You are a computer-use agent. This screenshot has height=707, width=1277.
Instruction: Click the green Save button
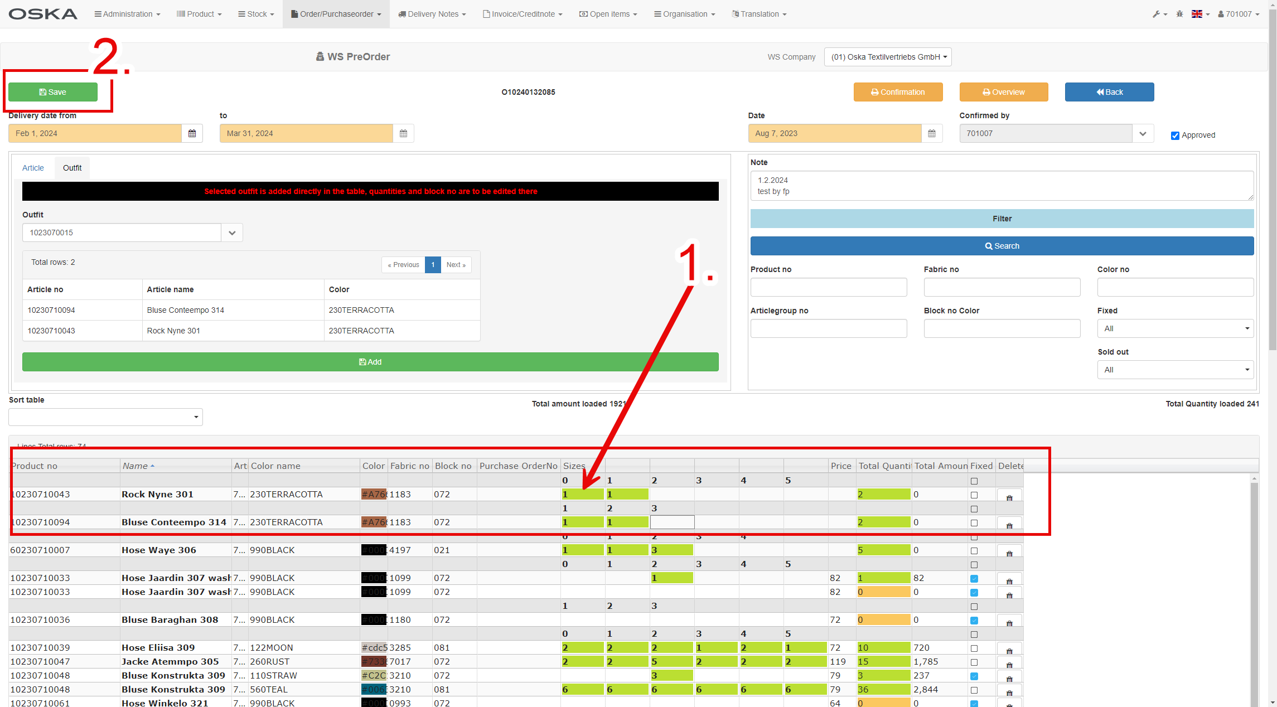coord(53,92)
